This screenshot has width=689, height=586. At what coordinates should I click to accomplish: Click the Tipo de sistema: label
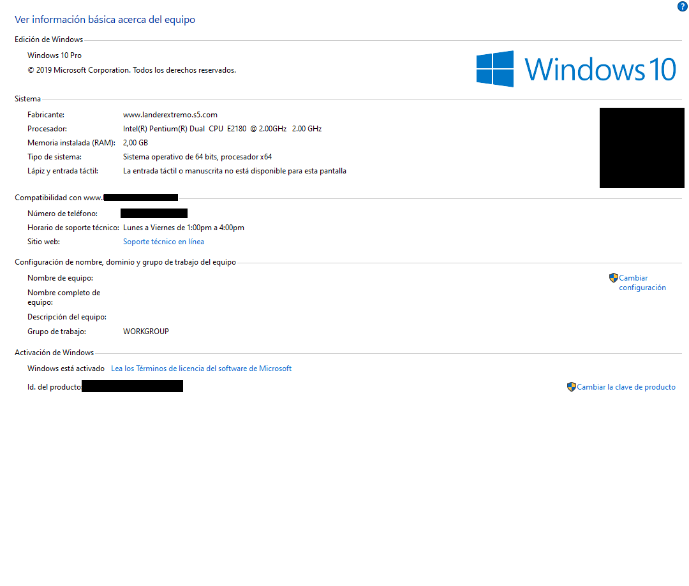click(54, 157)
